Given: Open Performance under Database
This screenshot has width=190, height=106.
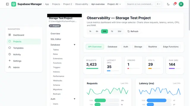Looking at the screenshot, I should [x=58, y=76].
